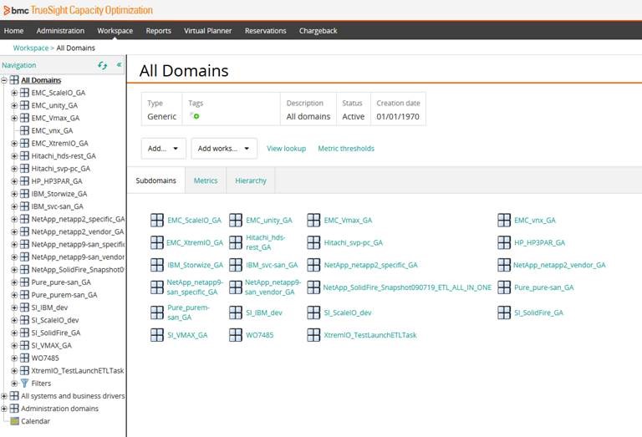Click the Calendar icon in navigation tree

tap(14, 421)
